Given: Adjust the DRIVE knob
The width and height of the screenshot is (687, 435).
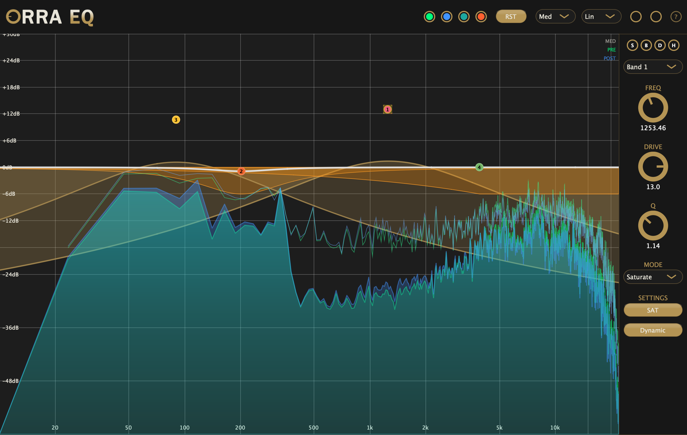Looking at the screenshot, I should tap(653, 167).
